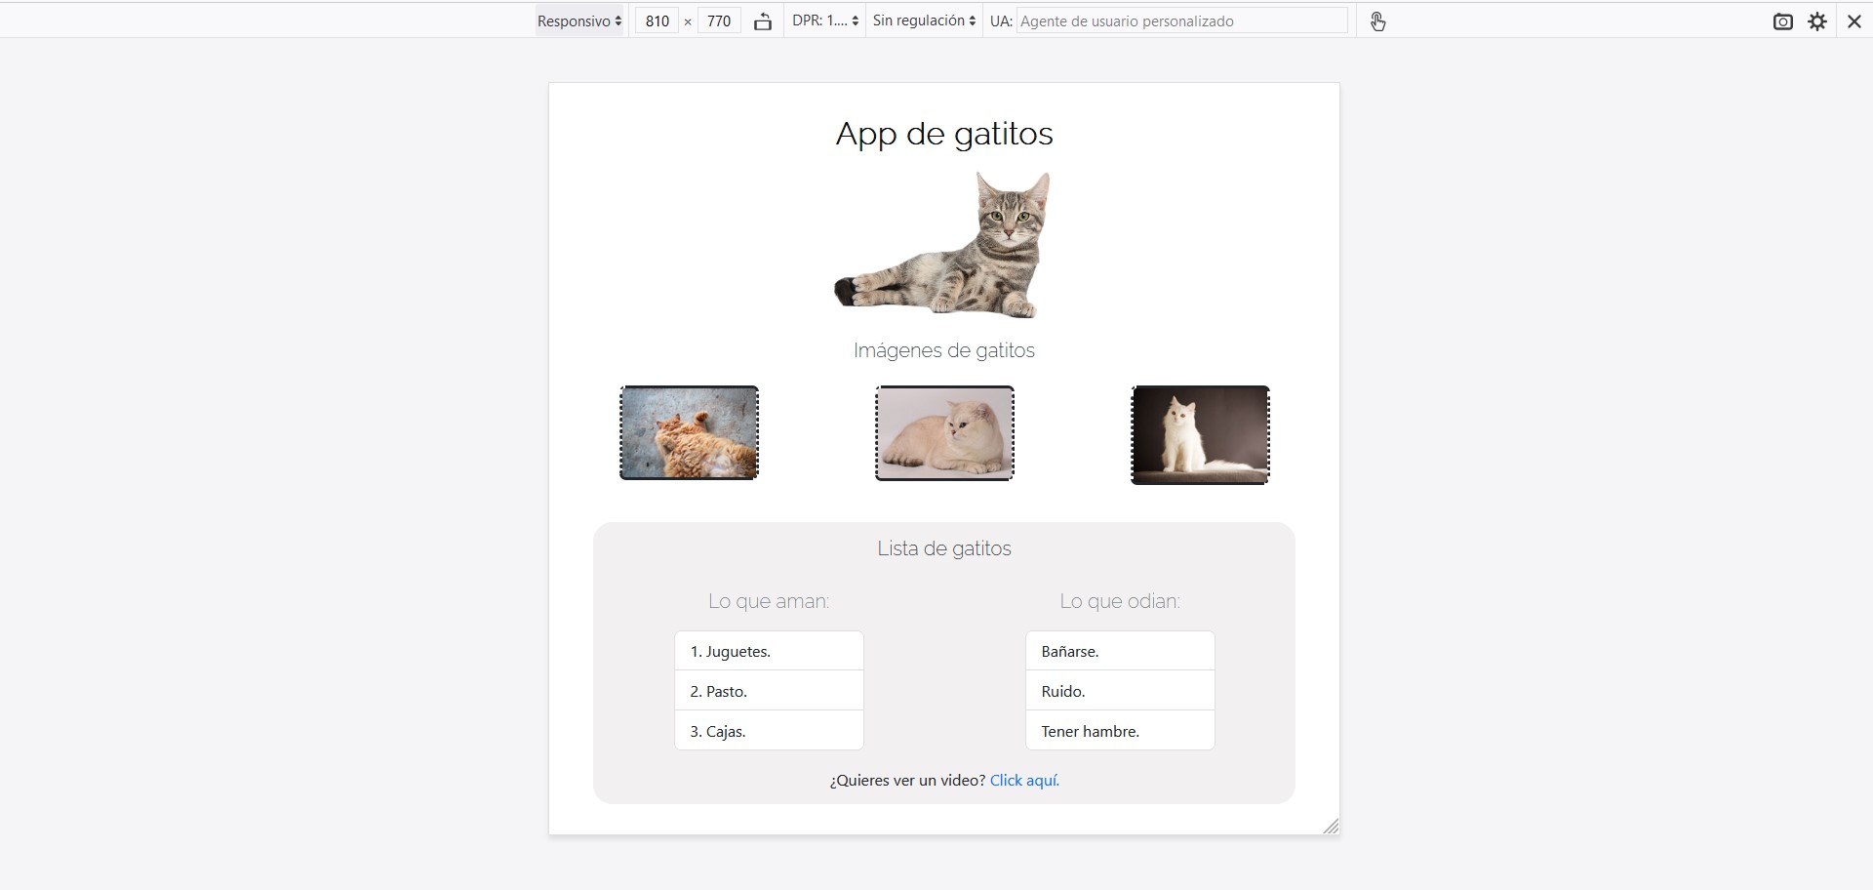The width and height of the screenshot is (1873, 890).
Task: Open the DPR selection dropdown
Action: (x=824, y=20)
